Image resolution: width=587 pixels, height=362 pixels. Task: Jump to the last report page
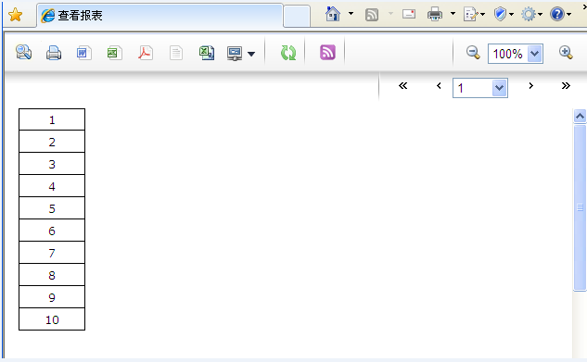pos(566,85)
